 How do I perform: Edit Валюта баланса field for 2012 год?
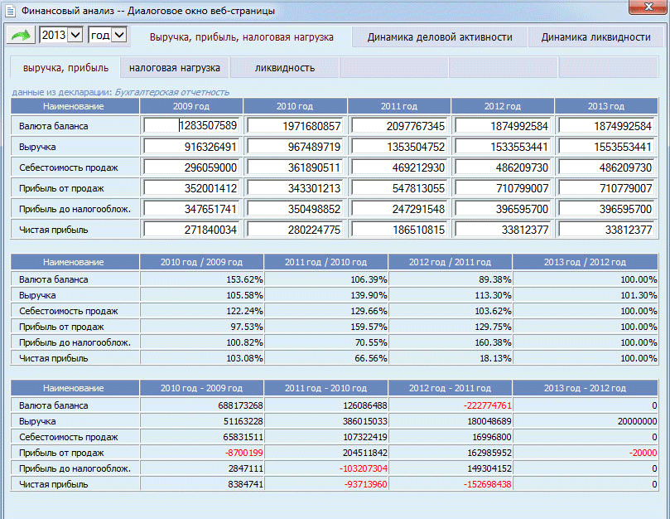click(x=503, y=126)
